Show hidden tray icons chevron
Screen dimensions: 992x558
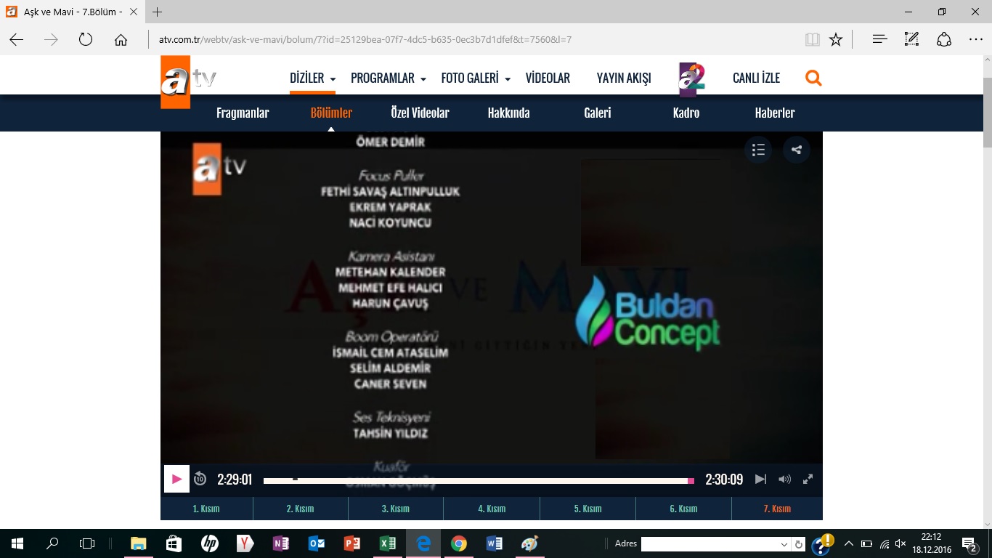(x=848, y=543)
